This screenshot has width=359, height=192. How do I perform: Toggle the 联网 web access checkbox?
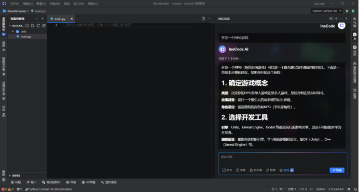(292, 170)
